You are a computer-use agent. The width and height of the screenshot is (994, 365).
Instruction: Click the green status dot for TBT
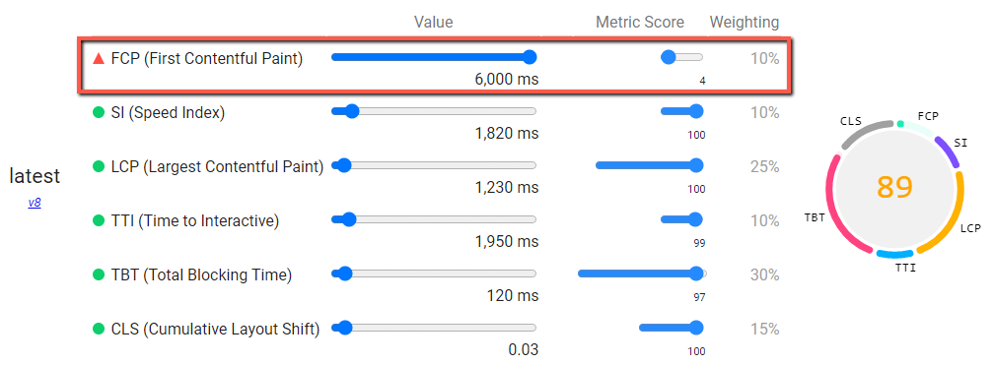[99, 274]
